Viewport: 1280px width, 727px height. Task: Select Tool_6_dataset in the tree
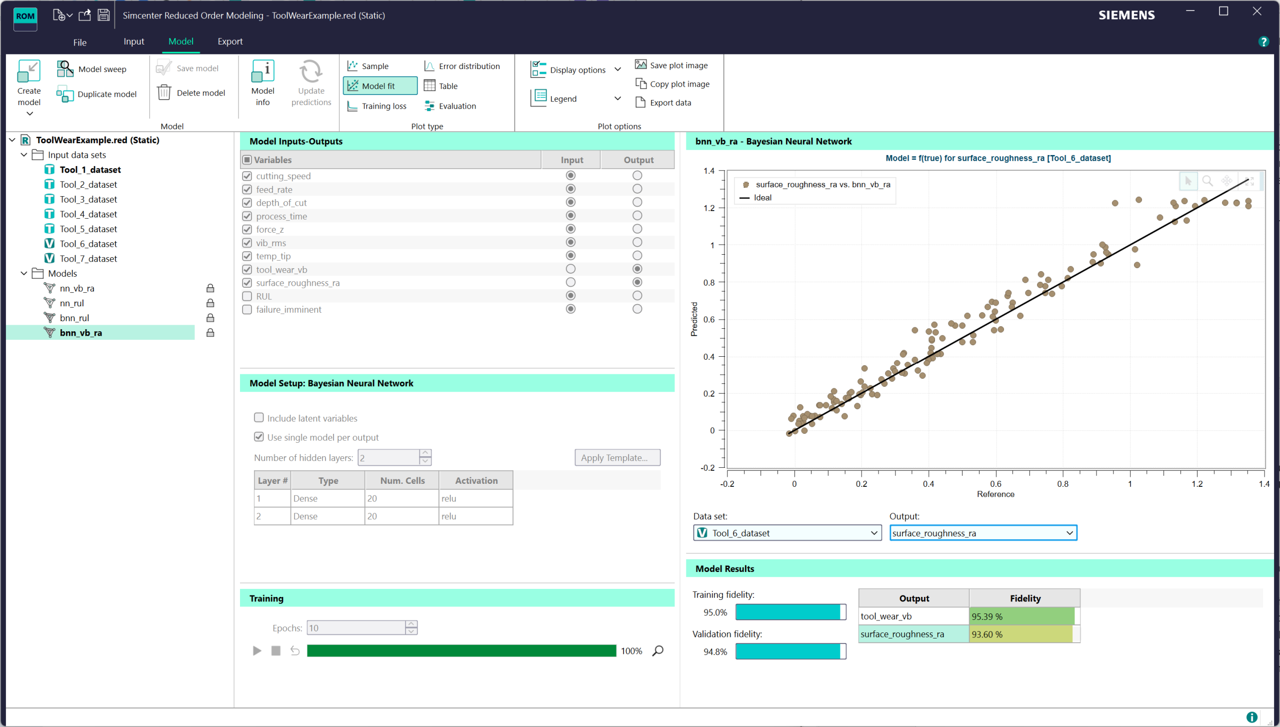(88, 244)
